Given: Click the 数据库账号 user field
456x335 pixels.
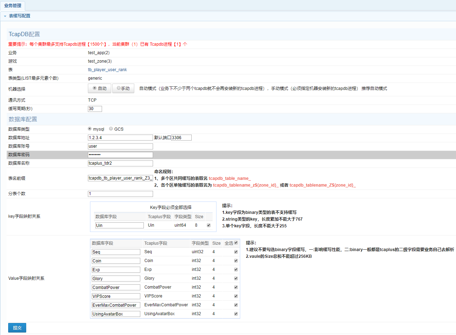Looking at the screenshot, I should pyautogui.click(x=120, y=146).
